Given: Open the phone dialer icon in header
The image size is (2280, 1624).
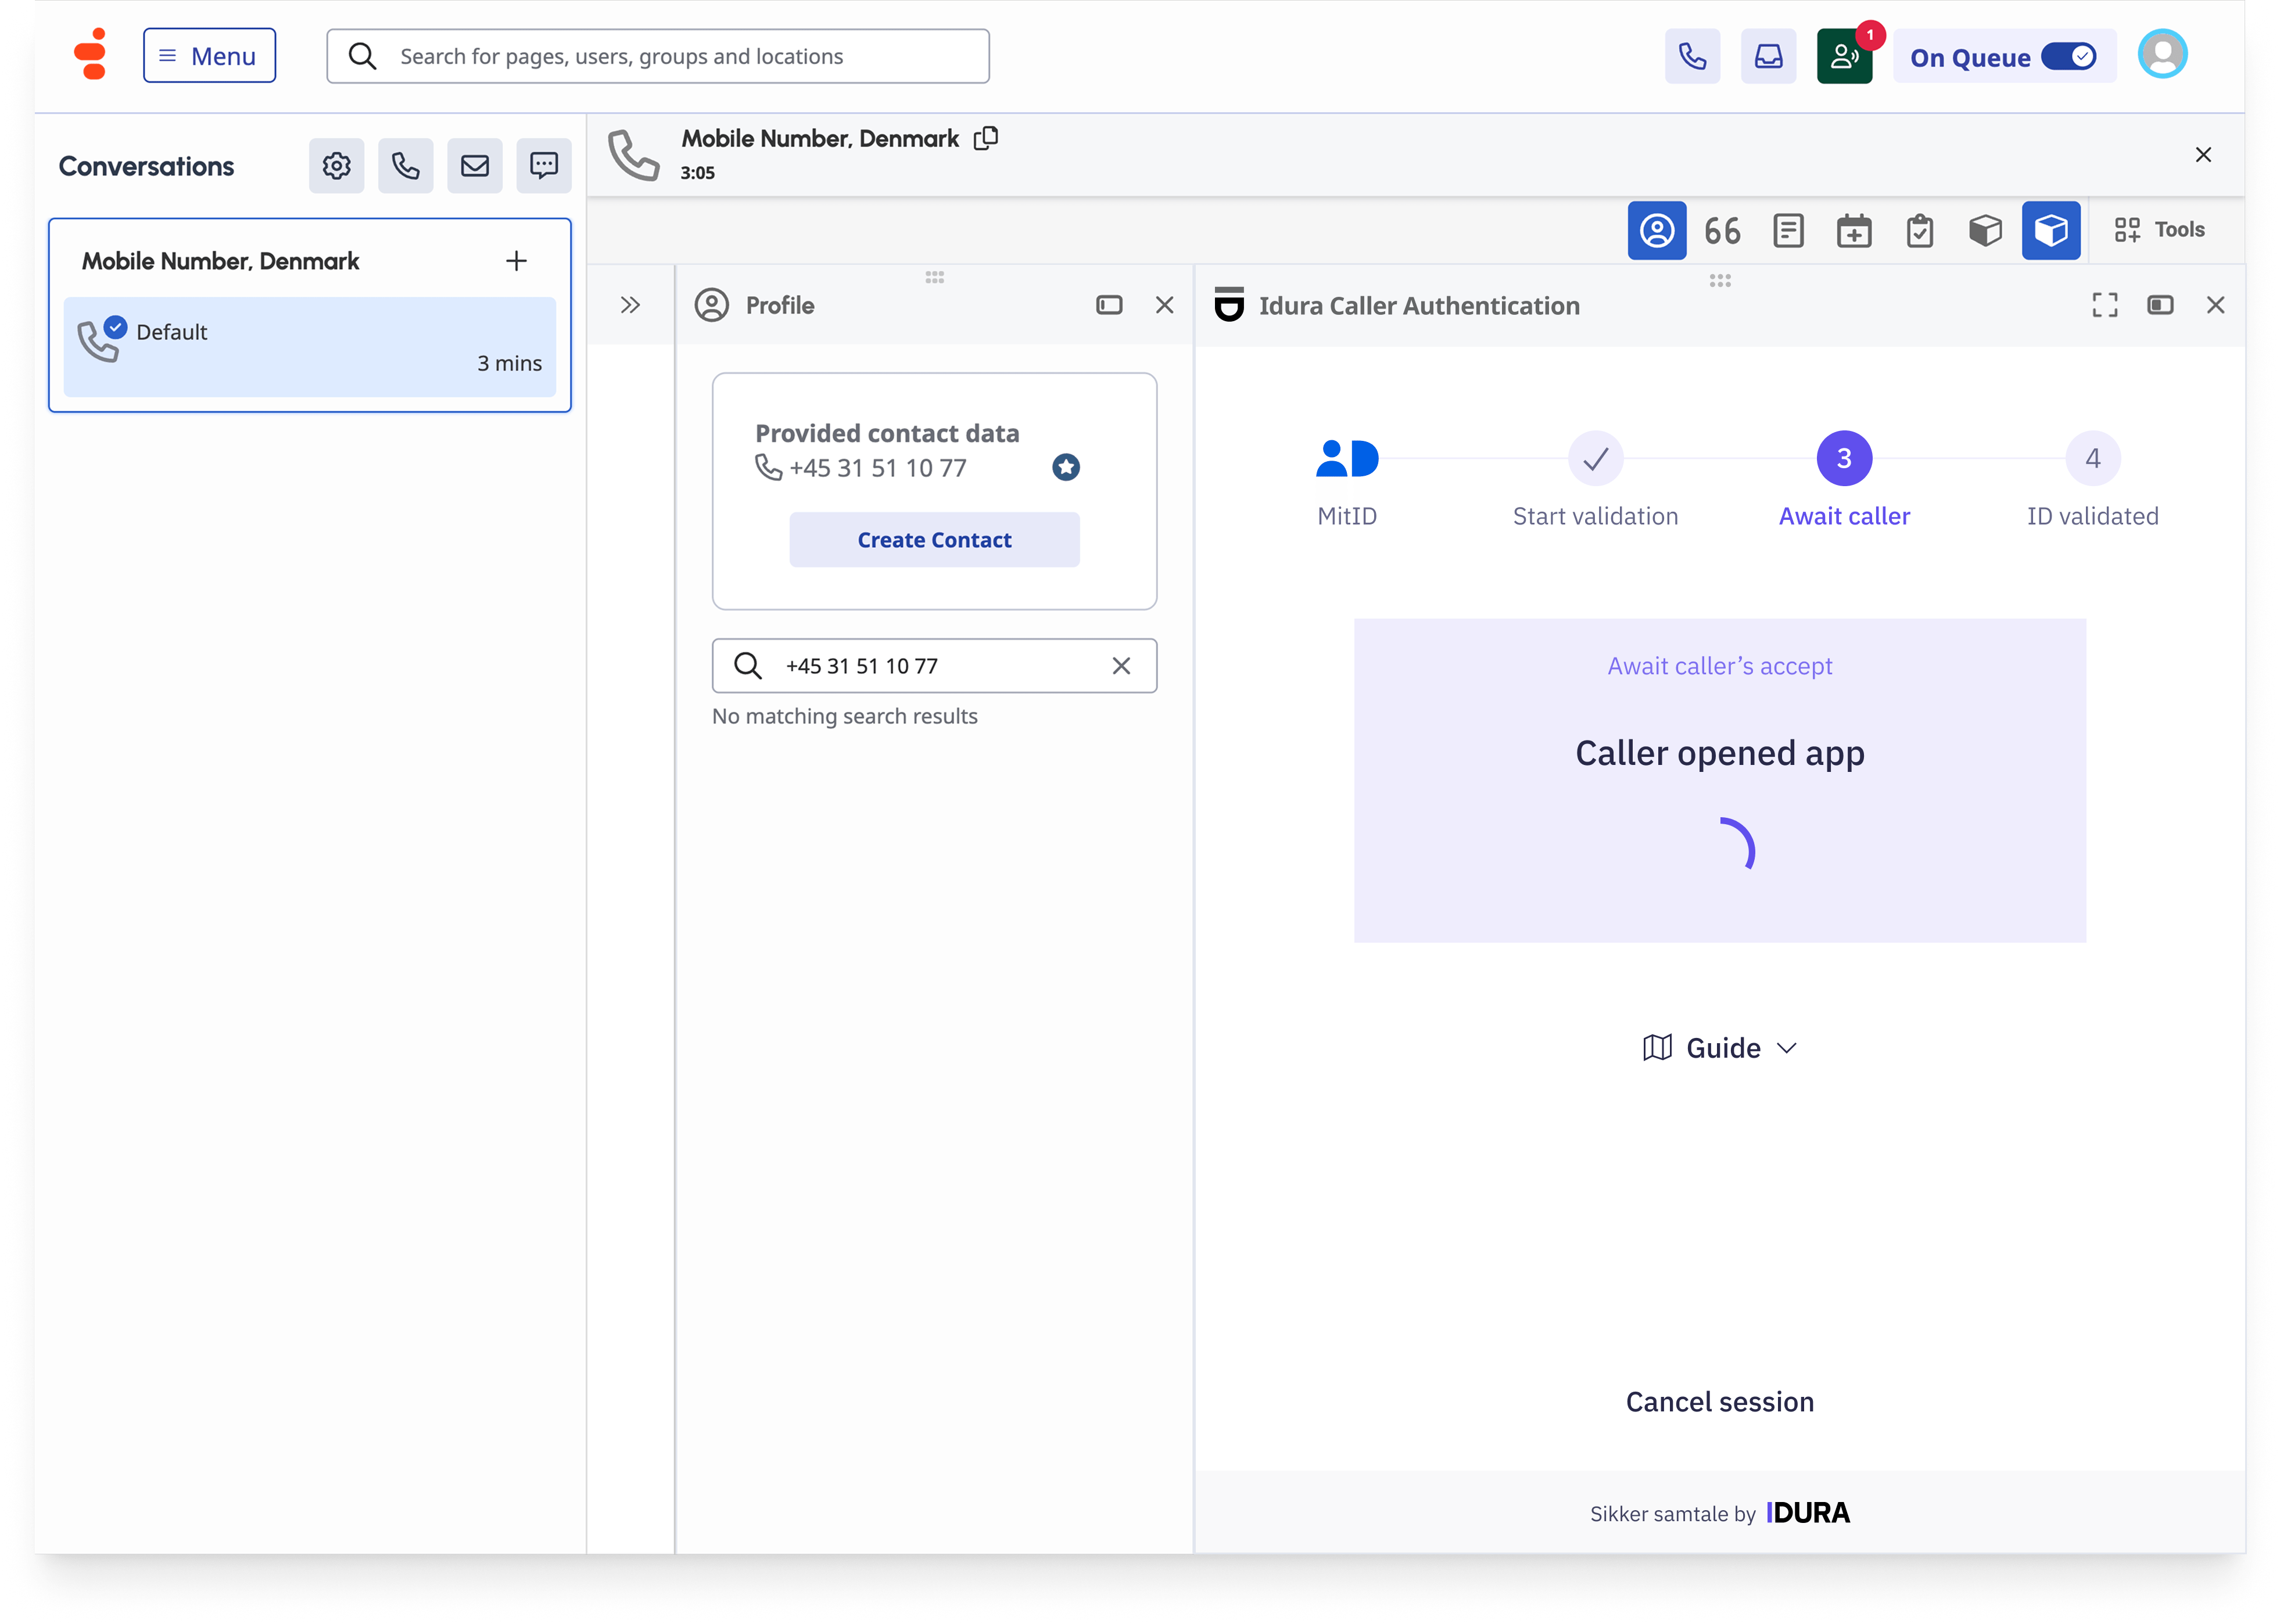Looking at the screenshot, I should tap(1692, 56).
